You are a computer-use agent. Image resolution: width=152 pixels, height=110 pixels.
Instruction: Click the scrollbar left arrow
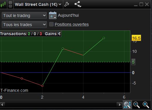(x=2, y=105)
